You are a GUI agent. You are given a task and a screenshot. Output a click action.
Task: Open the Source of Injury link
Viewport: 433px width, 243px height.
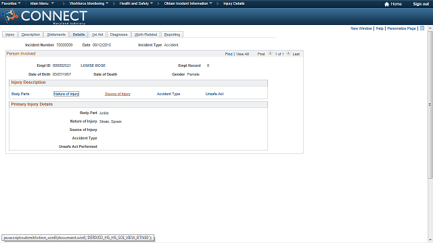pyautogui.click(x=118, y=94)
